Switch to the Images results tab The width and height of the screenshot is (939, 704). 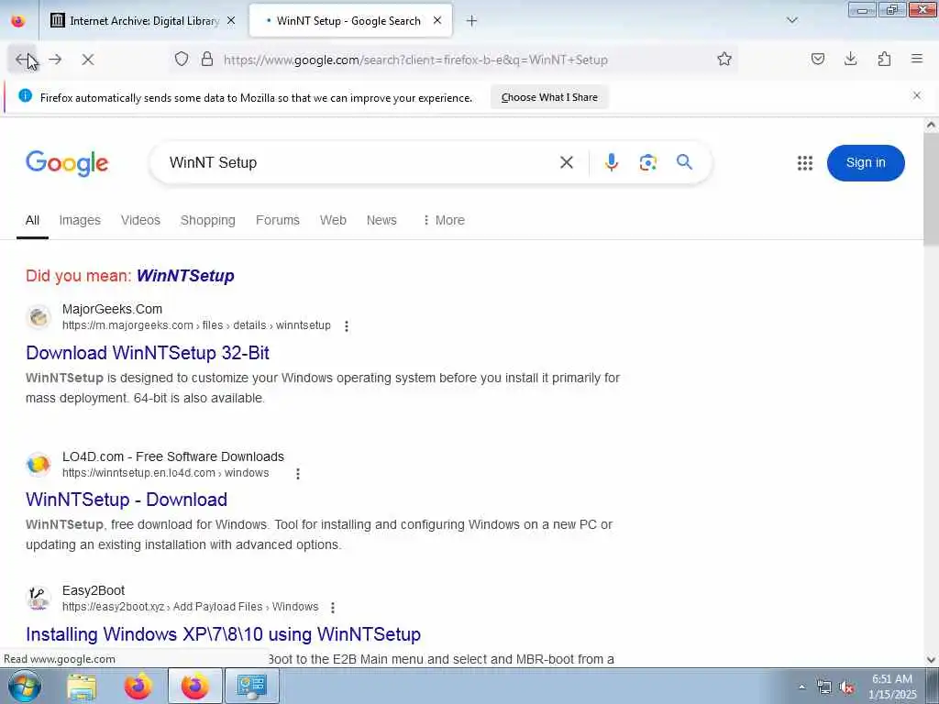[x=80, y=220]
